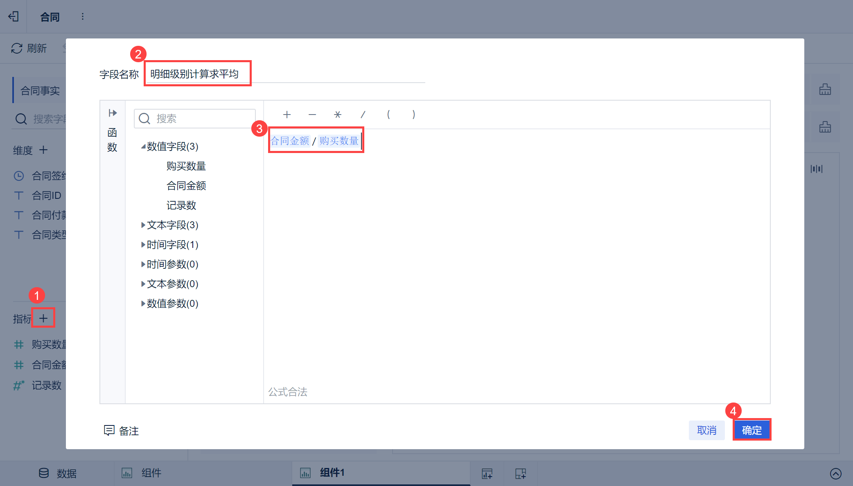853x486 pixels.
Task: Insert the plus operator
Action: pyautogui.click(x=287, y=115)
